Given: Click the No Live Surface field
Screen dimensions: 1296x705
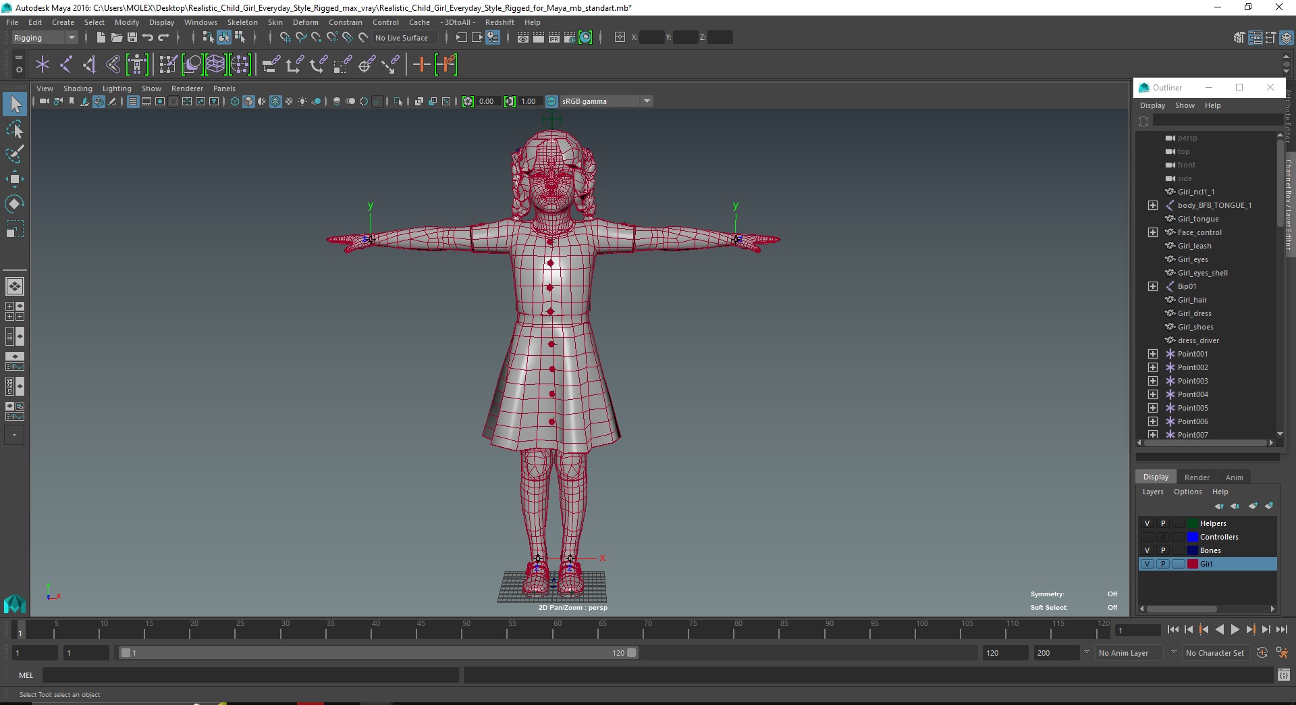Looking at the screenshot, I should pyautogui.click(x=405, y=38).
